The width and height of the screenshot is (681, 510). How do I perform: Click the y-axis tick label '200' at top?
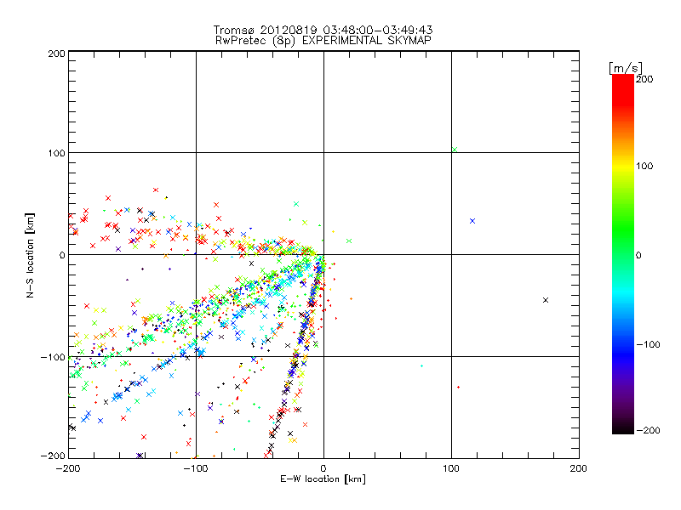pos(57,54)
